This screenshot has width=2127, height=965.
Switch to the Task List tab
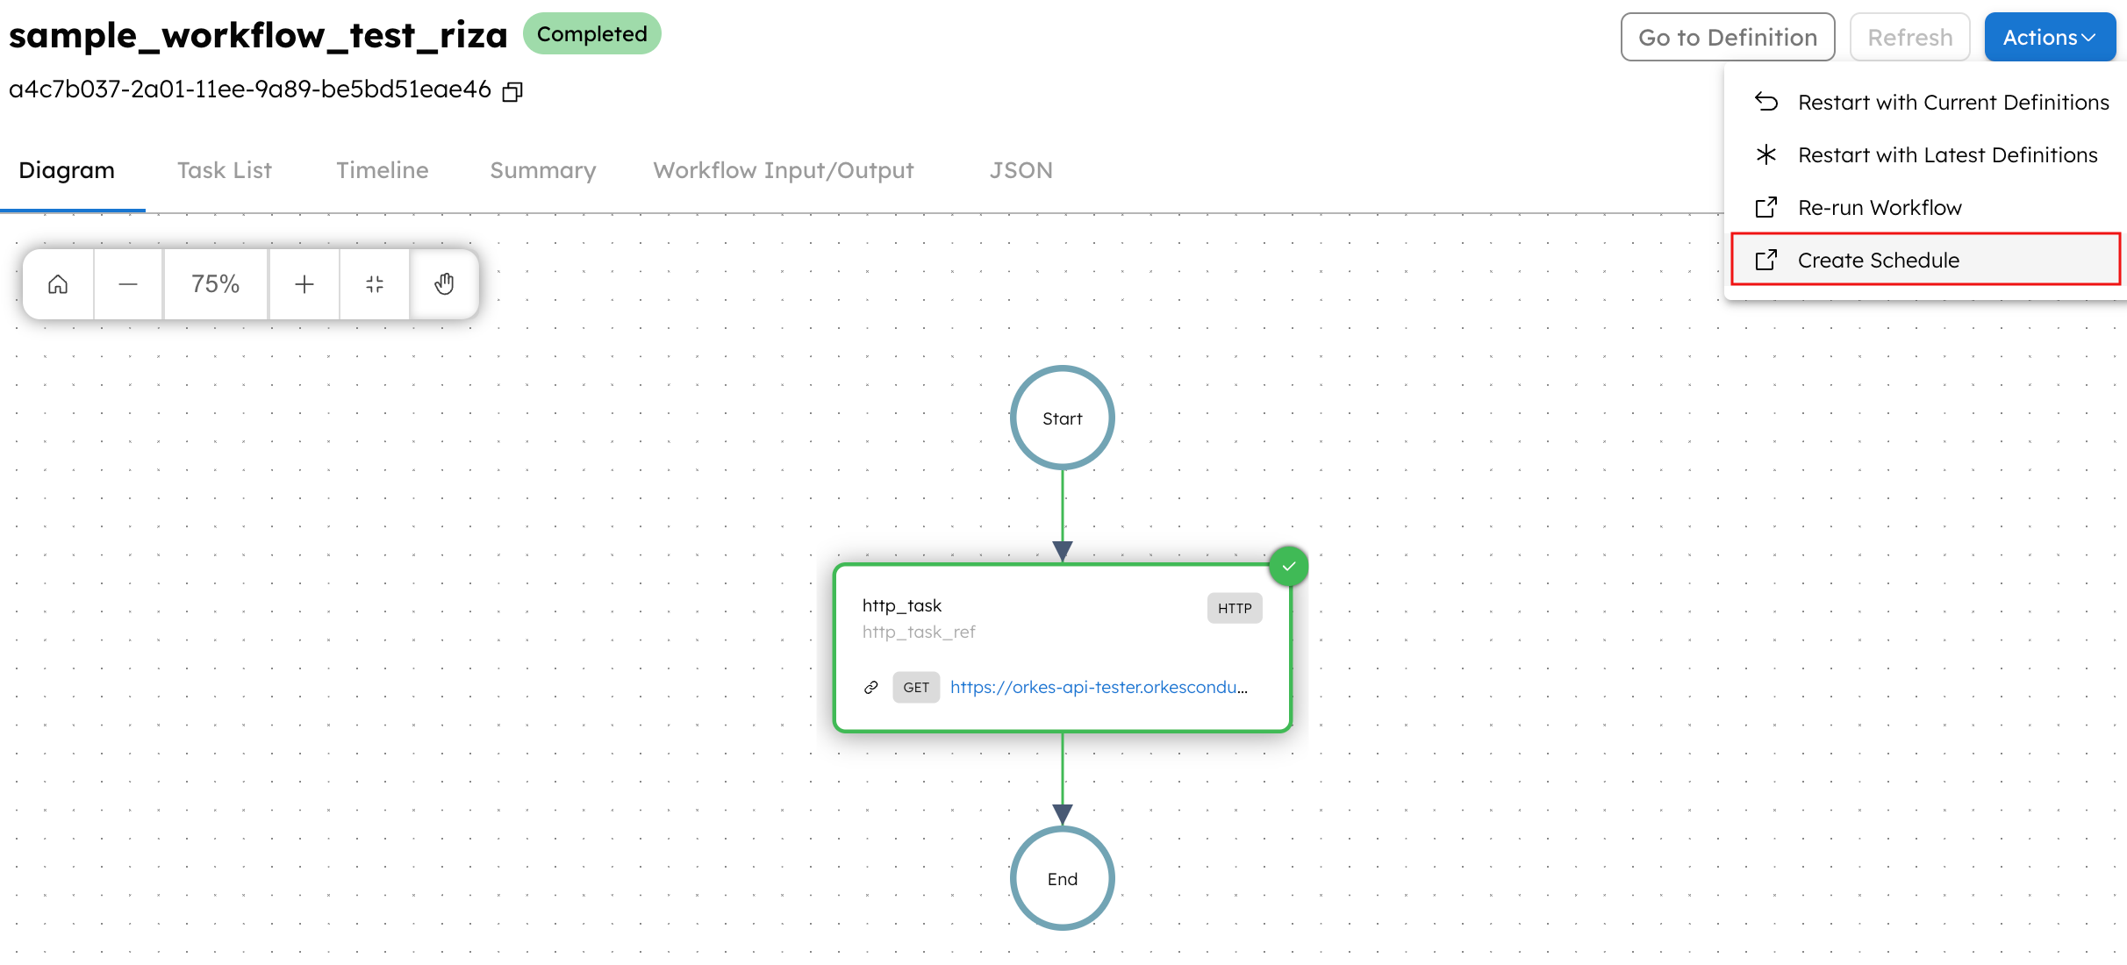[225, 170]
